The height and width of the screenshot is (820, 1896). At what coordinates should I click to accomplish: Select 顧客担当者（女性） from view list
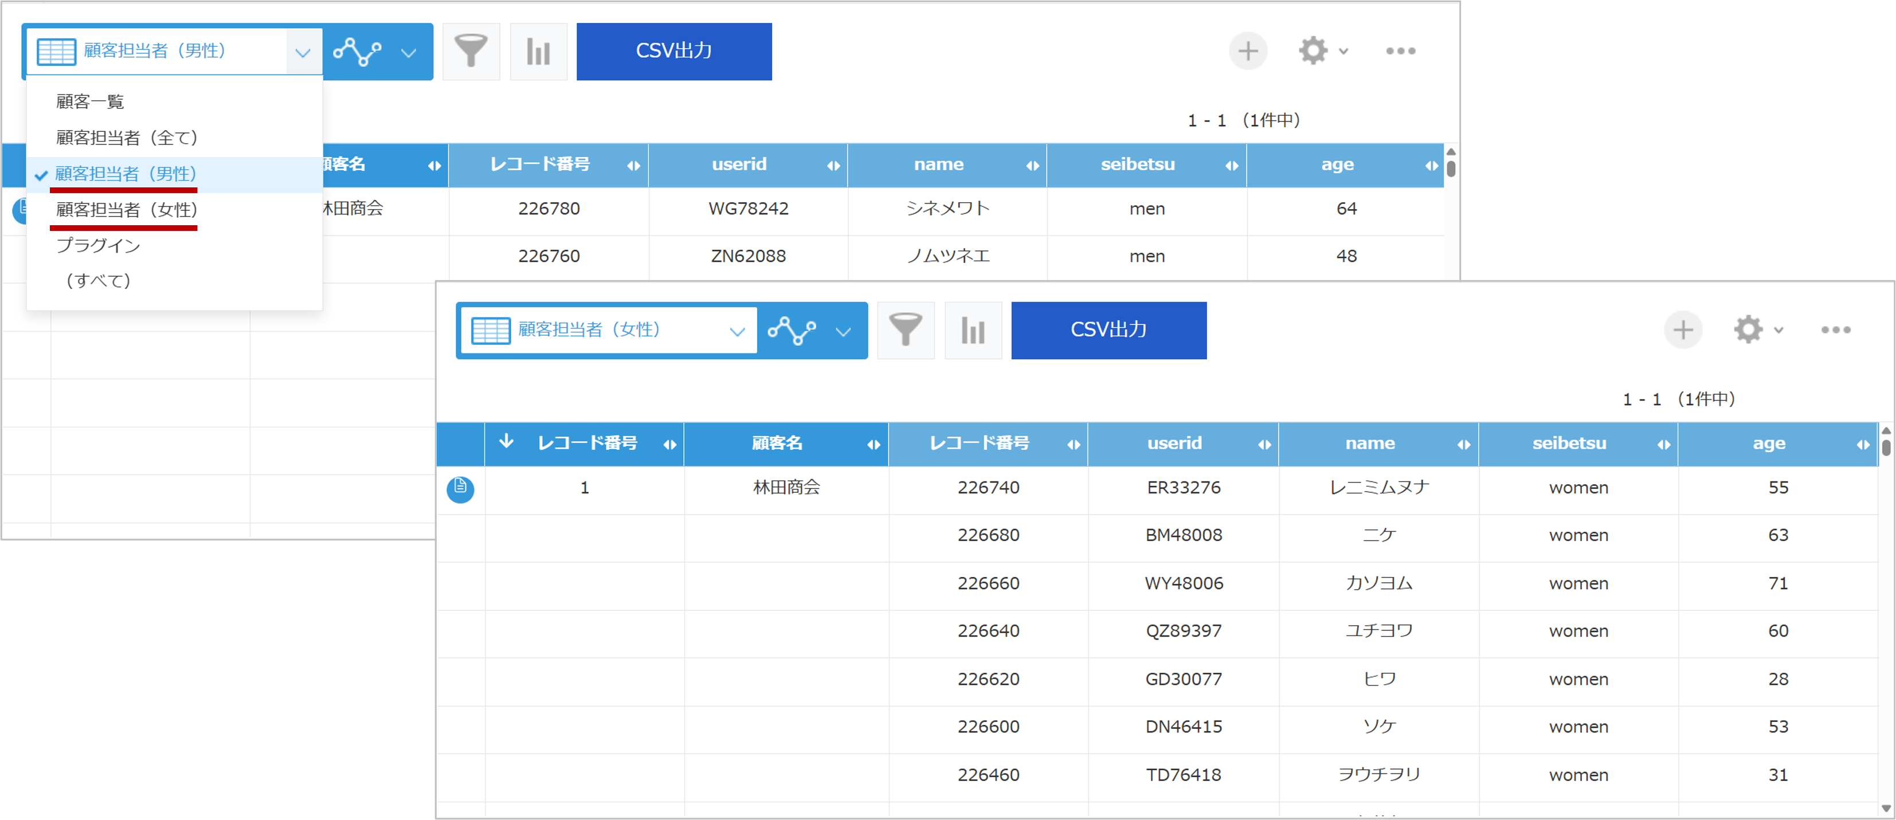coord(174,210)
